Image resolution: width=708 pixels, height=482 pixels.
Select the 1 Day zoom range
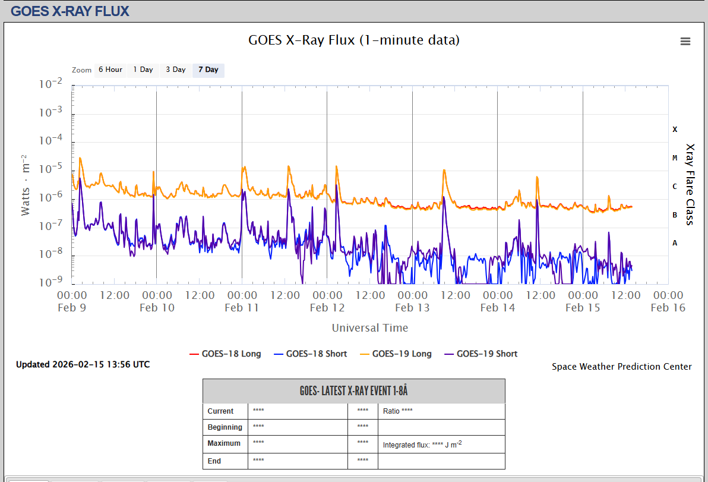[x=143, y=70]
